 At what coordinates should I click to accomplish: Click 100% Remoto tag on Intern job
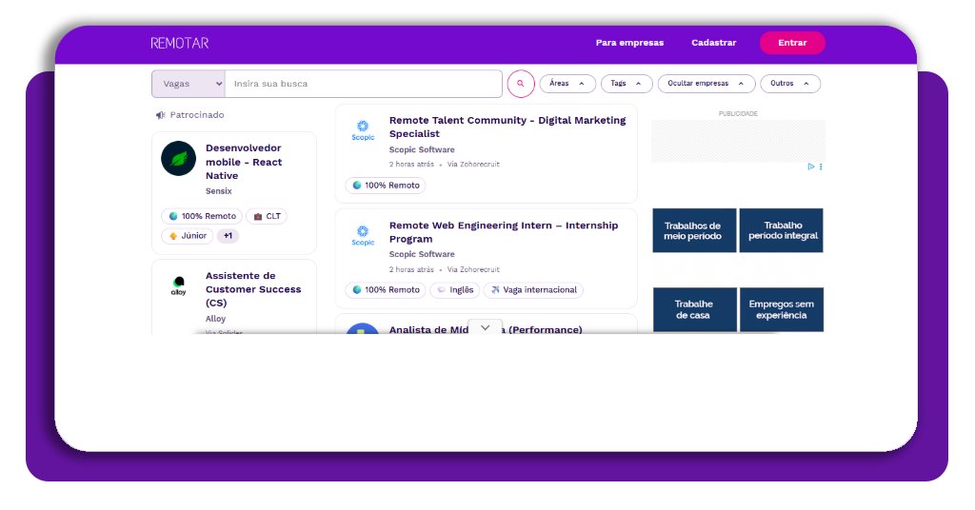[386, 290]
